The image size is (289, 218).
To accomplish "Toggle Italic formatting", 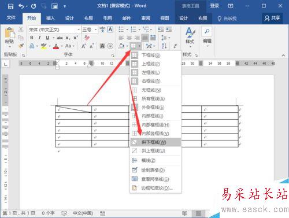I will point(39,38).
